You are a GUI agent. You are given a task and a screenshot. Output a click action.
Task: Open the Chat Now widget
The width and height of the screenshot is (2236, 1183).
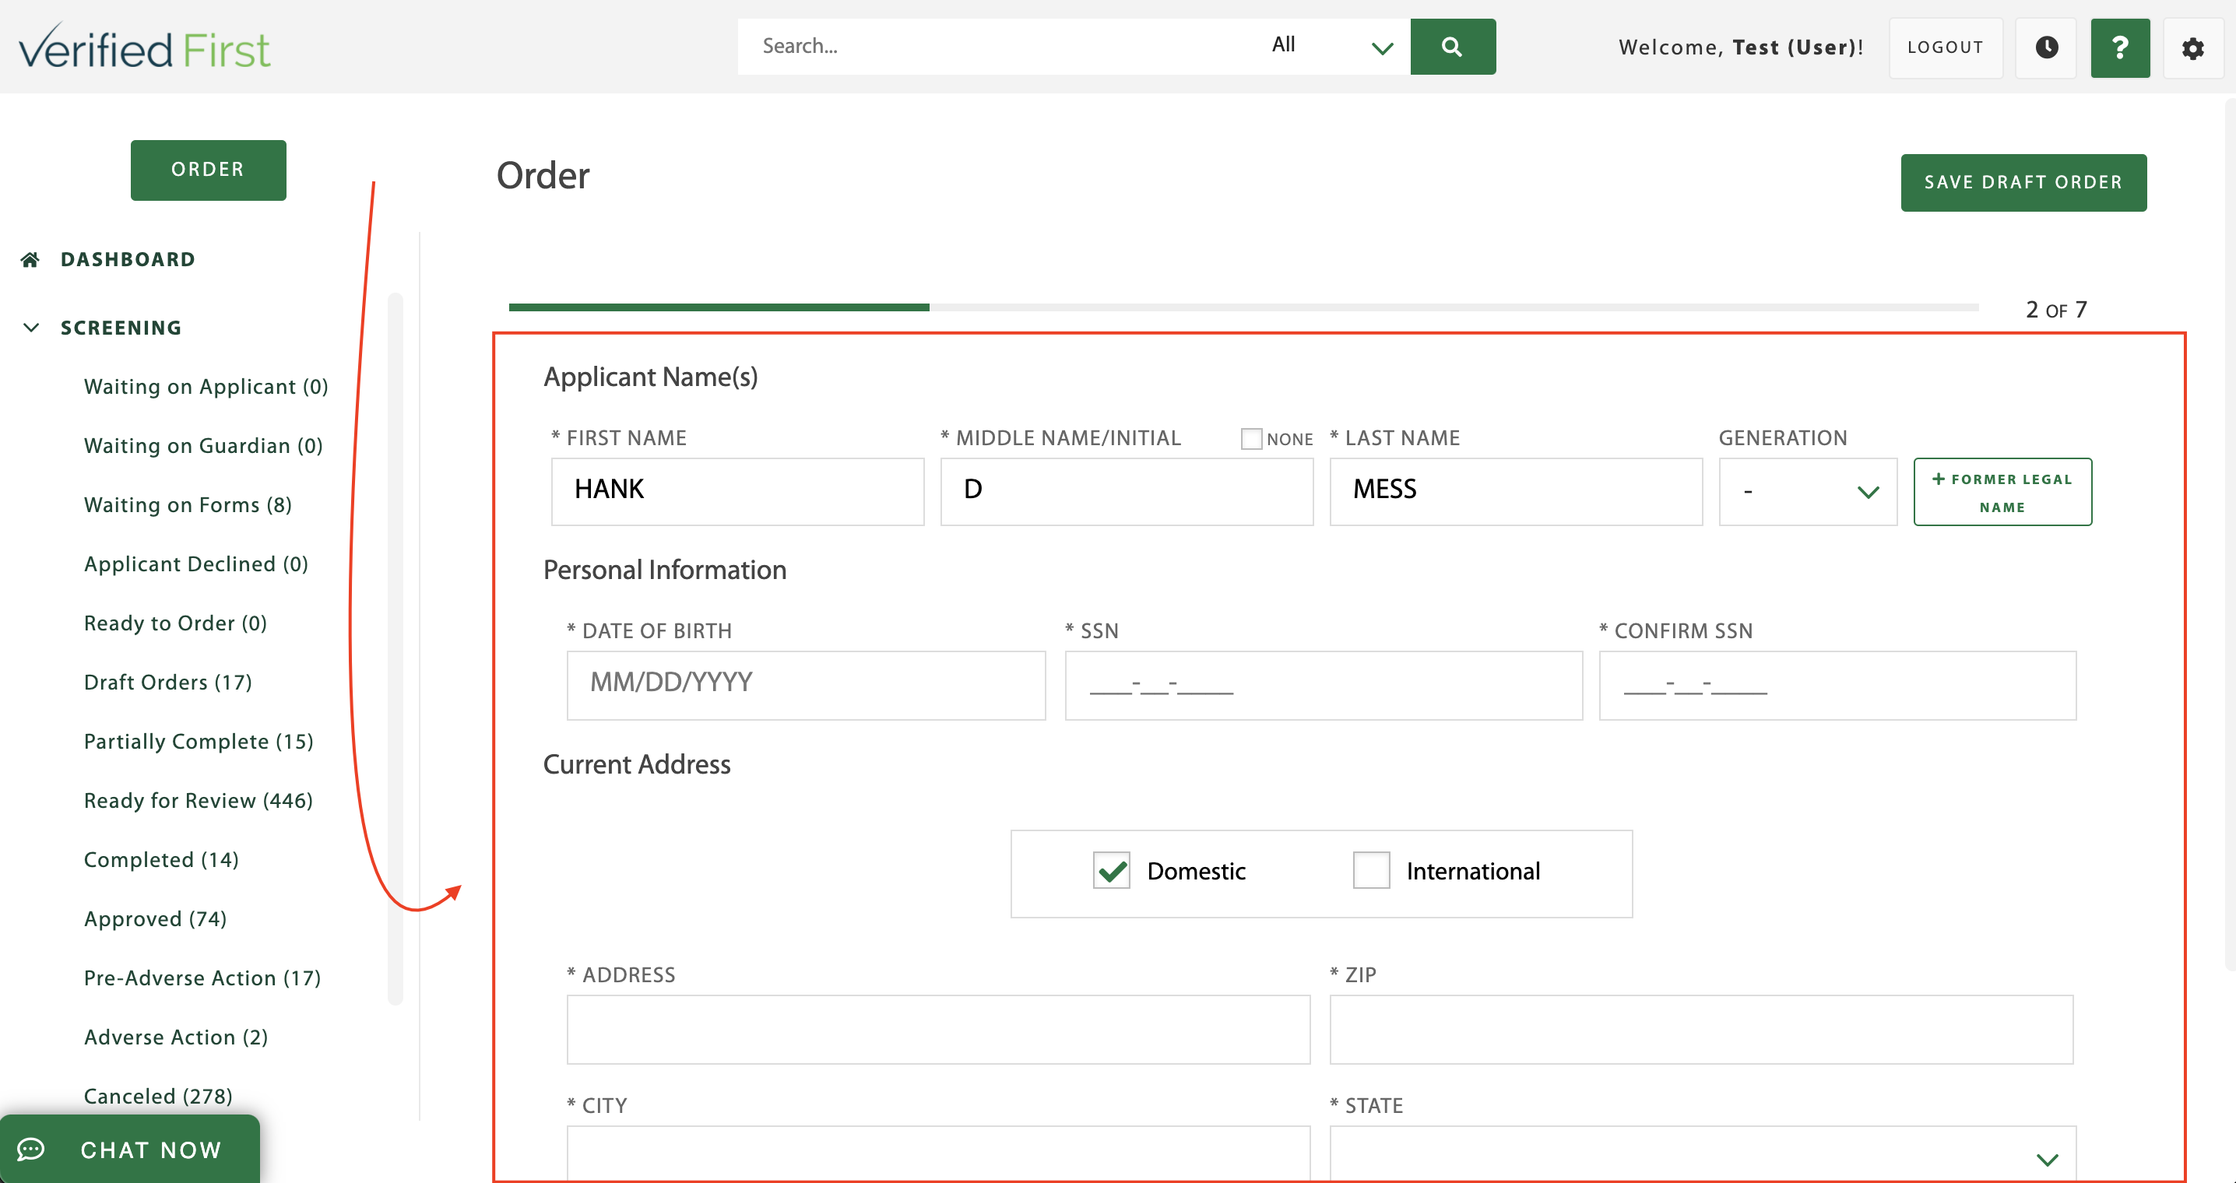[129, 1150]
